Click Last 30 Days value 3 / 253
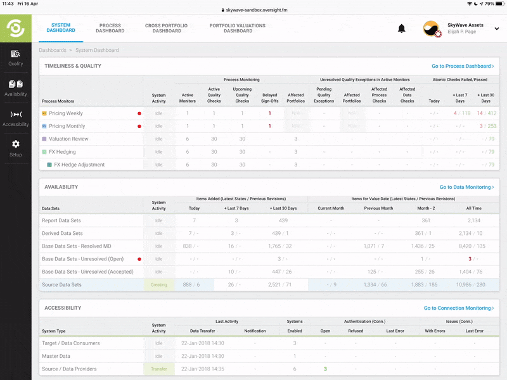507x380 pixels. coord(487,126)
